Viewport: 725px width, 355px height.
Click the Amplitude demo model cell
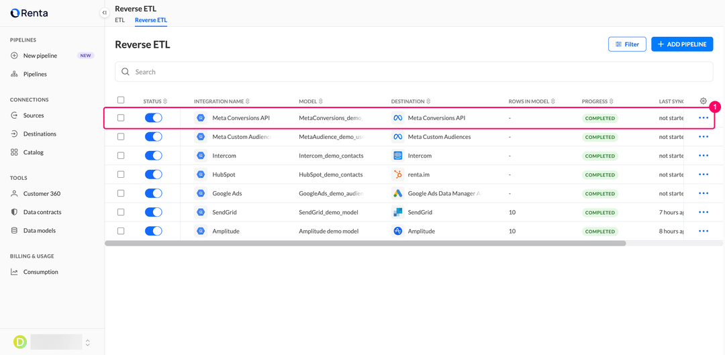329,231
